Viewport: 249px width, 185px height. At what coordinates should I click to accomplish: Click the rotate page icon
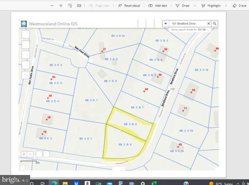point(70,6)
